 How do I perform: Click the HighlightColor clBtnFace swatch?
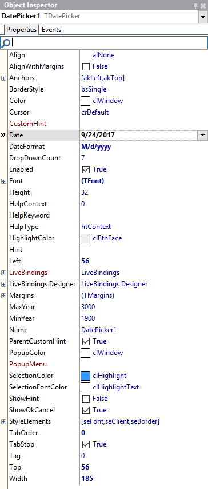coord(85,239)
